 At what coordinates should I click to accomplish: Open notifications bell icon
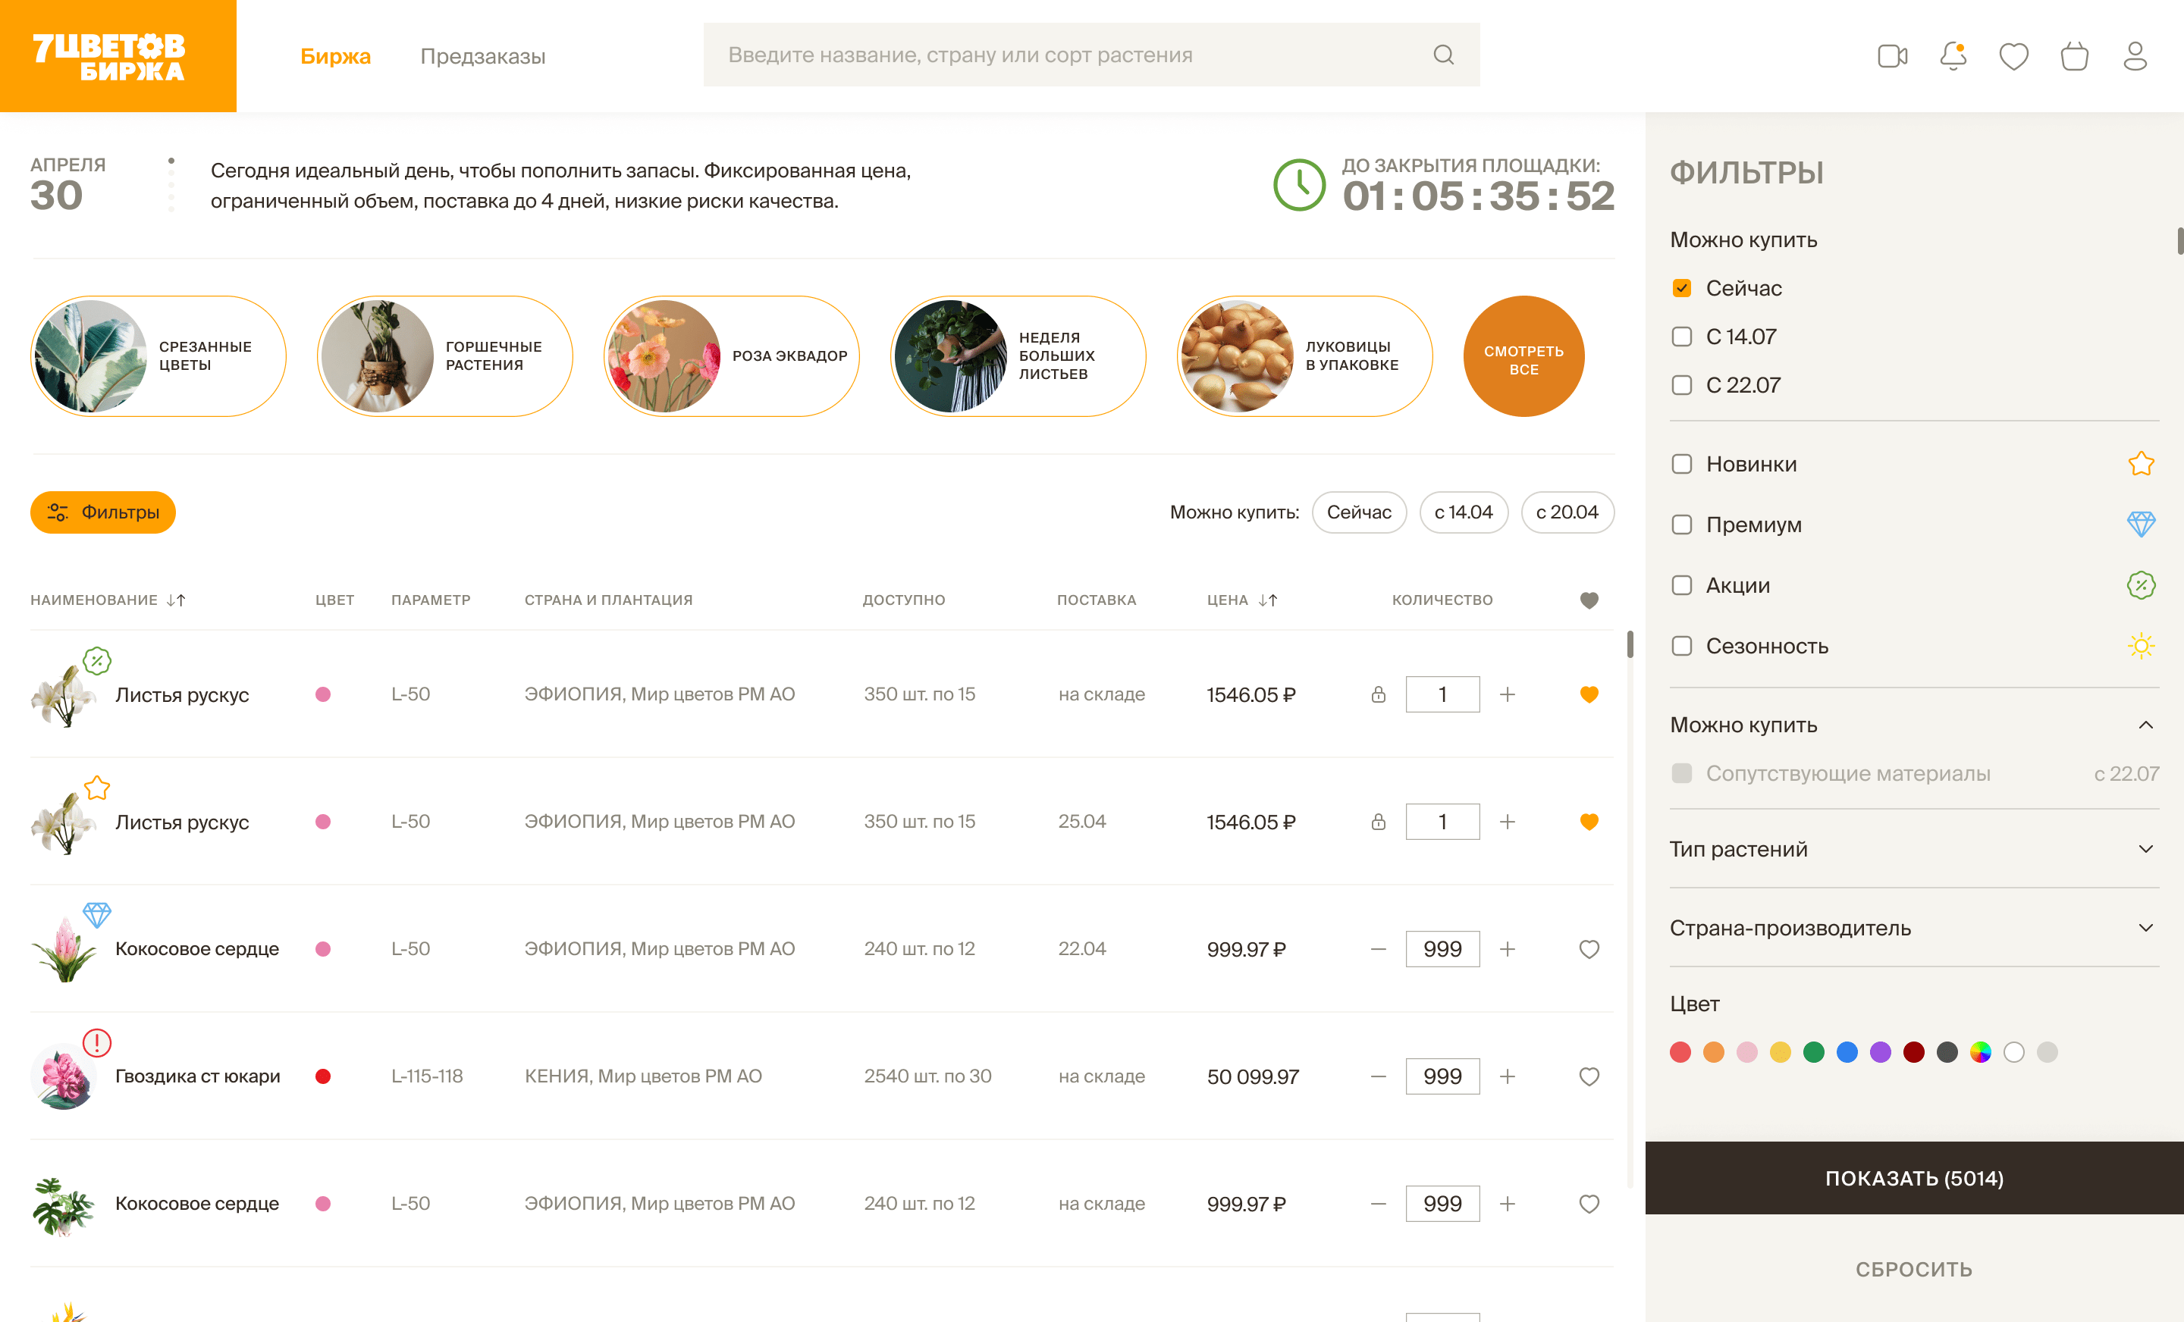click(x=1953, y=56)
